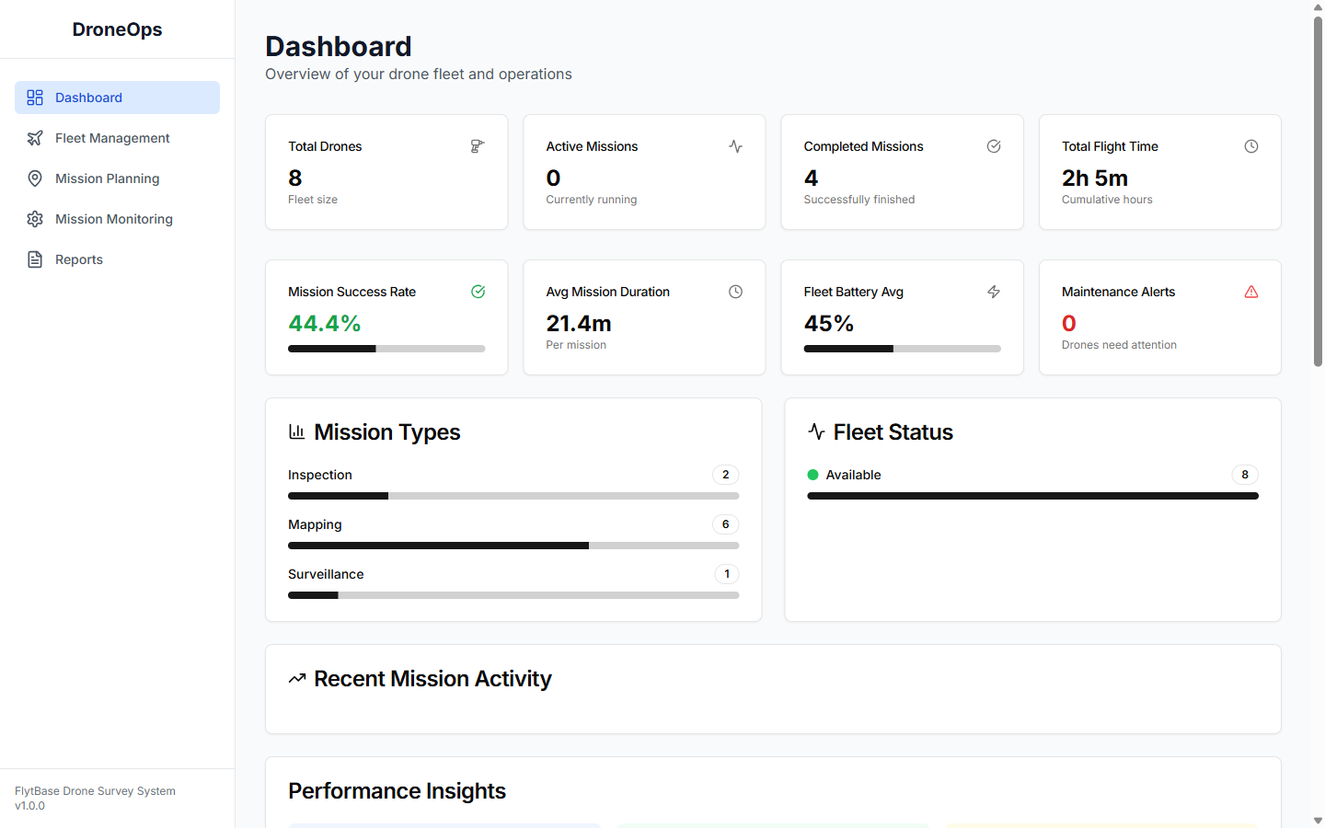Click the Surveillance mission type bar
Viewport: 1325px width, 828px height.
(x=513, y=595)
